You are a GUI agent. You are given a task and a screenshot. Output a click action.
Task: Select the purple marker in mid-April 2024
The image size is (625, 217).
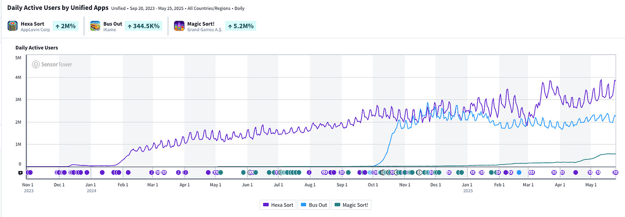208,172
